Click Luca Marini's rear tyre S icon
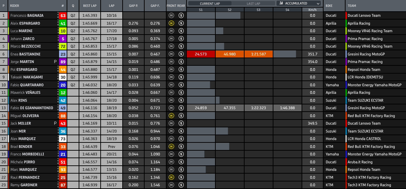406x189 pixels. (181, 31)
